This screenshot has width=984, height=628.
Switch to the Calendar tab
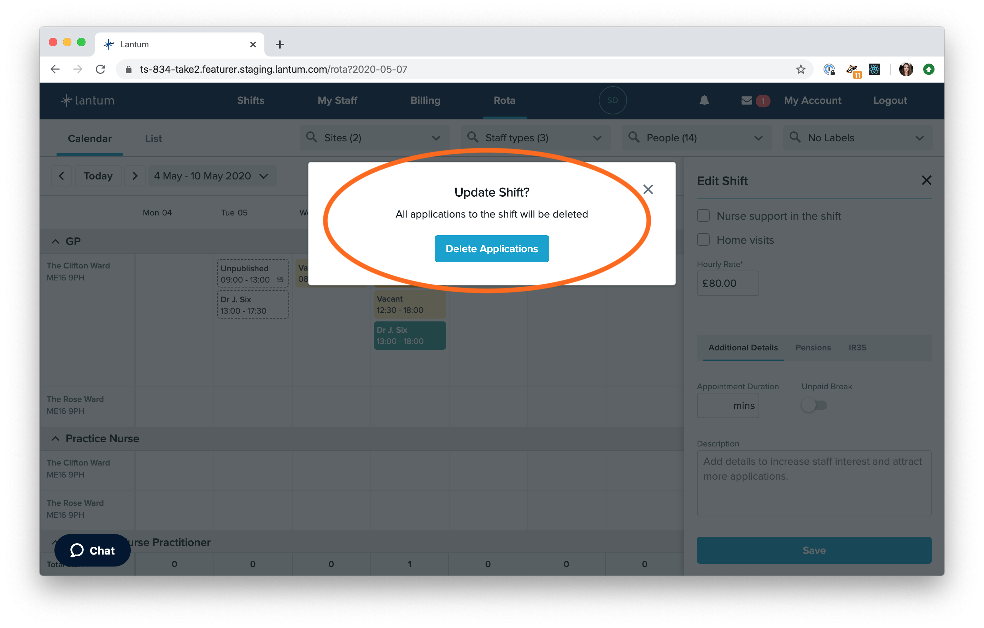pyautogui.click(x=89, y=138)
